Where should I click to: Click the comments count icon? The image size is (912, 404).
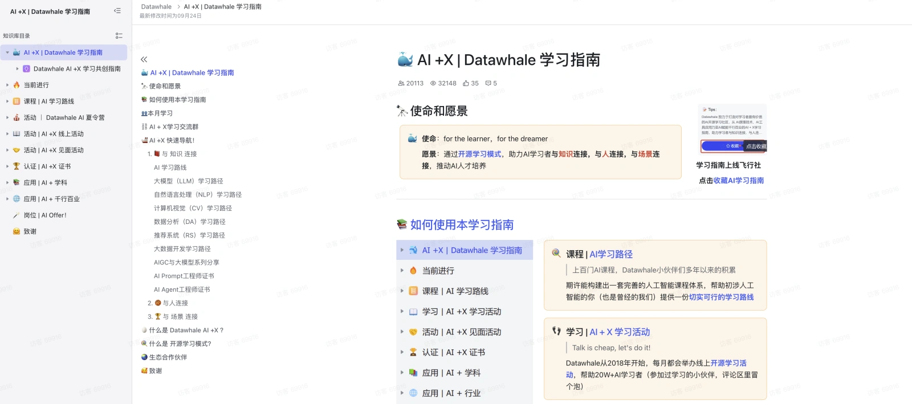(488, 83)
